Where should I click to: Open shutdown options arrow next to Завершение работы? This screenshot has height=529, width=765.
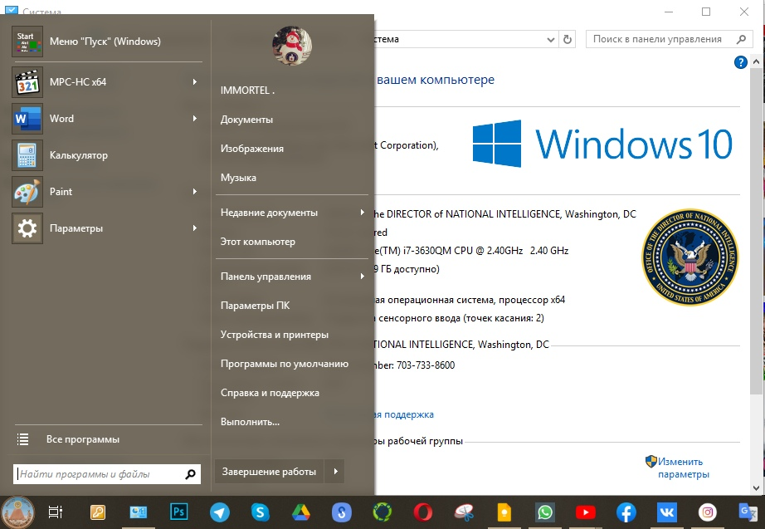[335, 472]
